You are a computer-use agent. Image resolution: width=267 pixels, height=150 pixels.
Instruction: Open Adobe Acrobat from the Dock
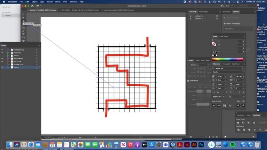click(180, 145)
